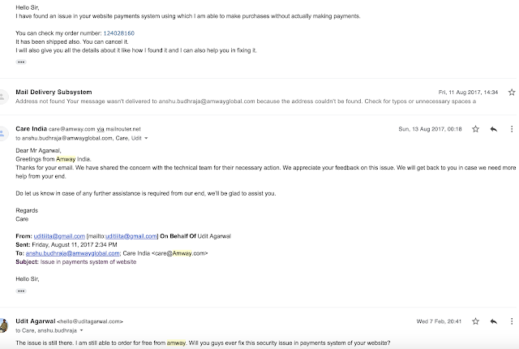
Task: Star Udit Agarwal's Wed 7 Feb email
Action: click(x=476, y=321)
